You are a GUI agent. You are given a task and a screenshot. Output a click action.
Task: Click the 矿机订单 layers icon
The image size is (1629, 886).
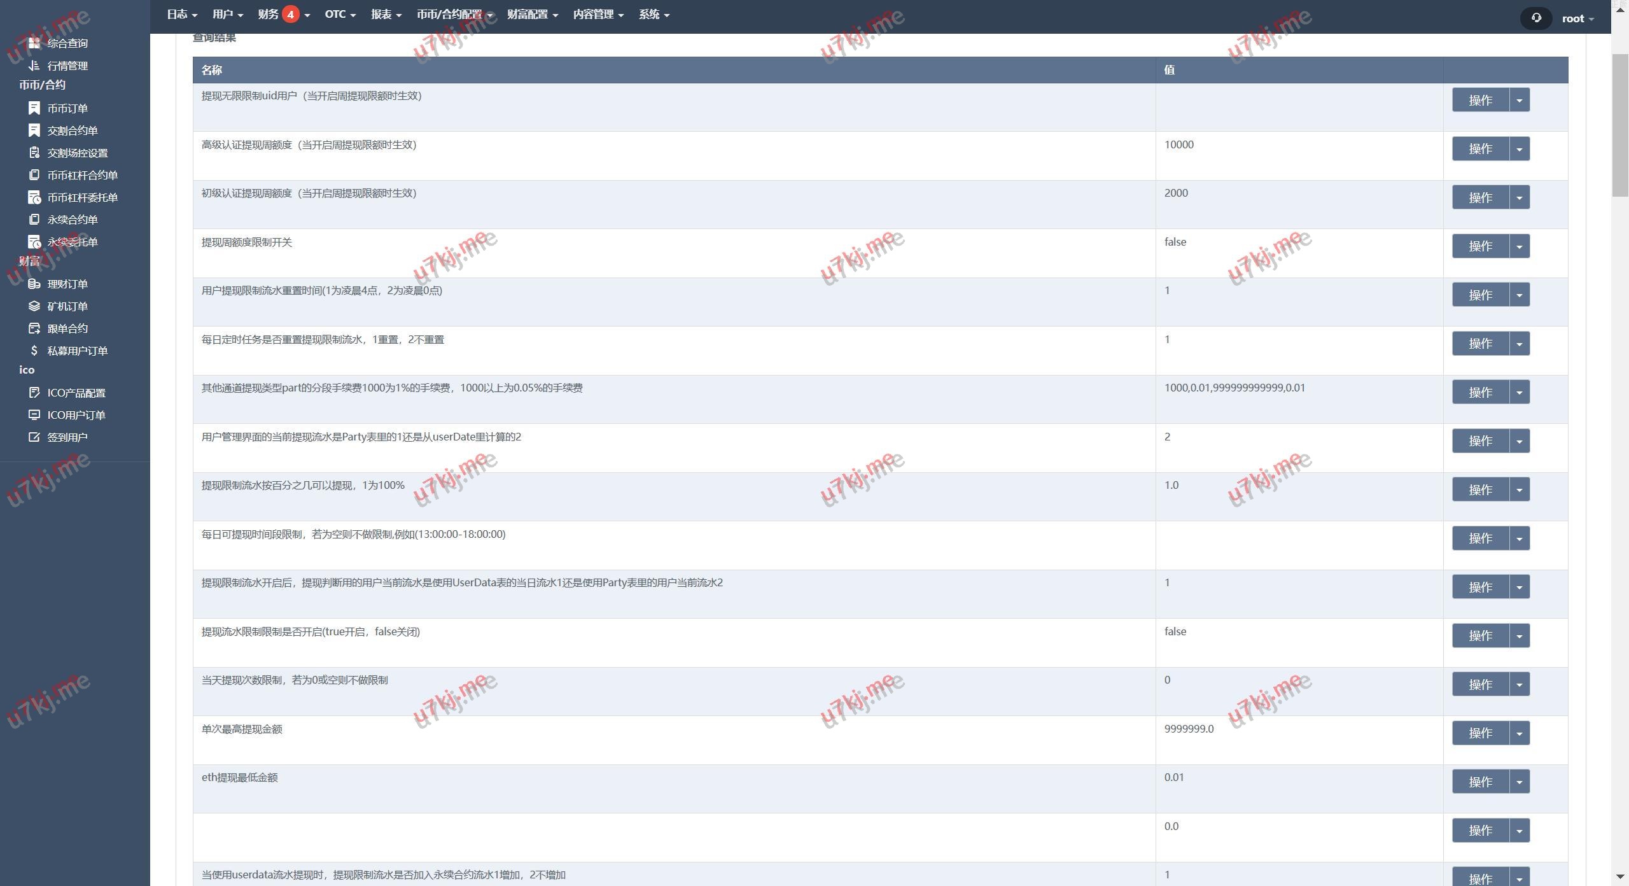(34, 306)
